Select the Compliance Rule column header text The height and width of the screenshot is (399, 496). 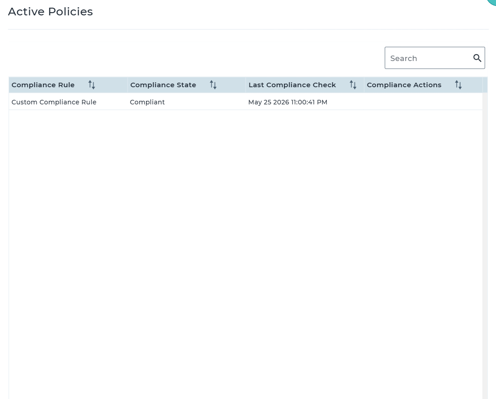coord(43,85)
